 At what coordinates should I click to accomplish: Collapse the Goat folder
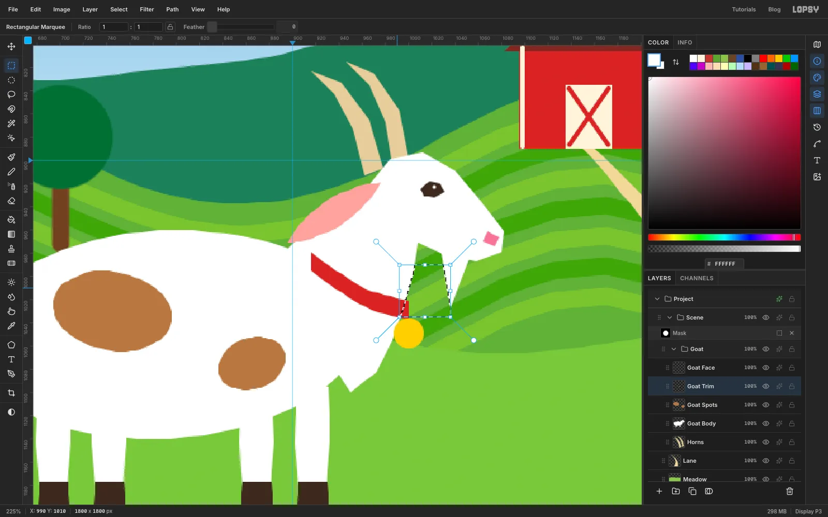tap(674, 349)
